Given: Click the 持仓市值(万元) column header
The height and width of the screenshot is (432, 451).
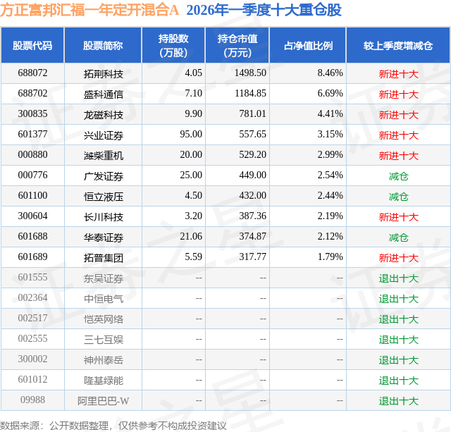Looking at the screenshot, I should (237, 45).
